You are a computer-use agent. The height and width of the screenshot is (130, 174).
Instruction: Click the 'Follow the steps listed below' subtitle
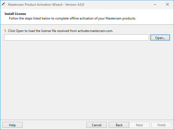[x=72, y=18]
